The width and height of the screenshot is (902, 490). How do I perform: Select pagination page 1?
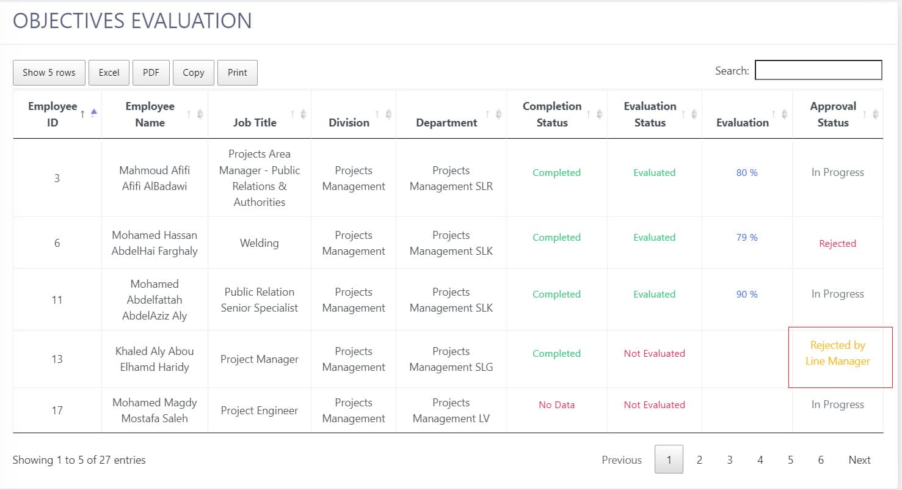coord(669,459)
